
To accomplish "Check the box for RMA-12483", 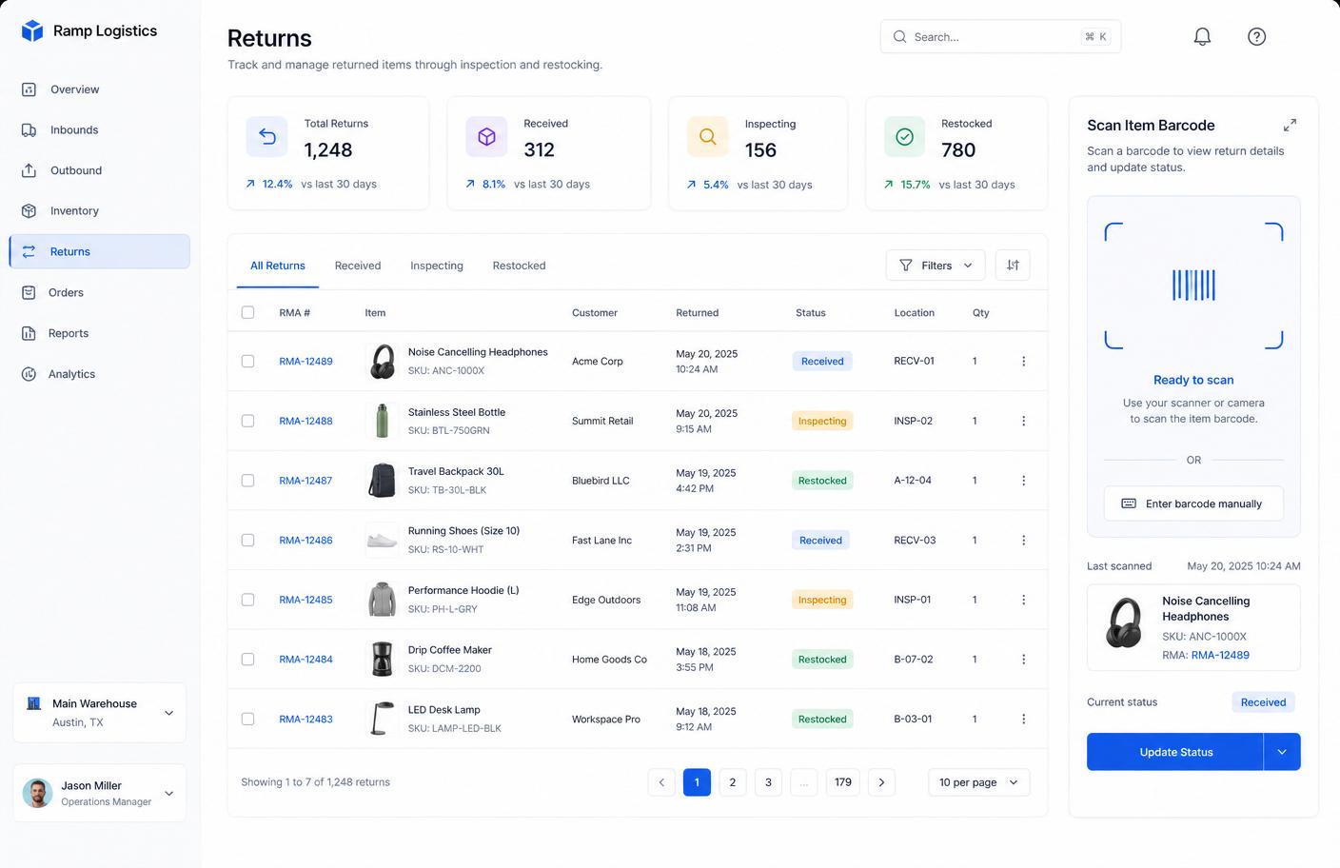I will [x=247, y=719].
